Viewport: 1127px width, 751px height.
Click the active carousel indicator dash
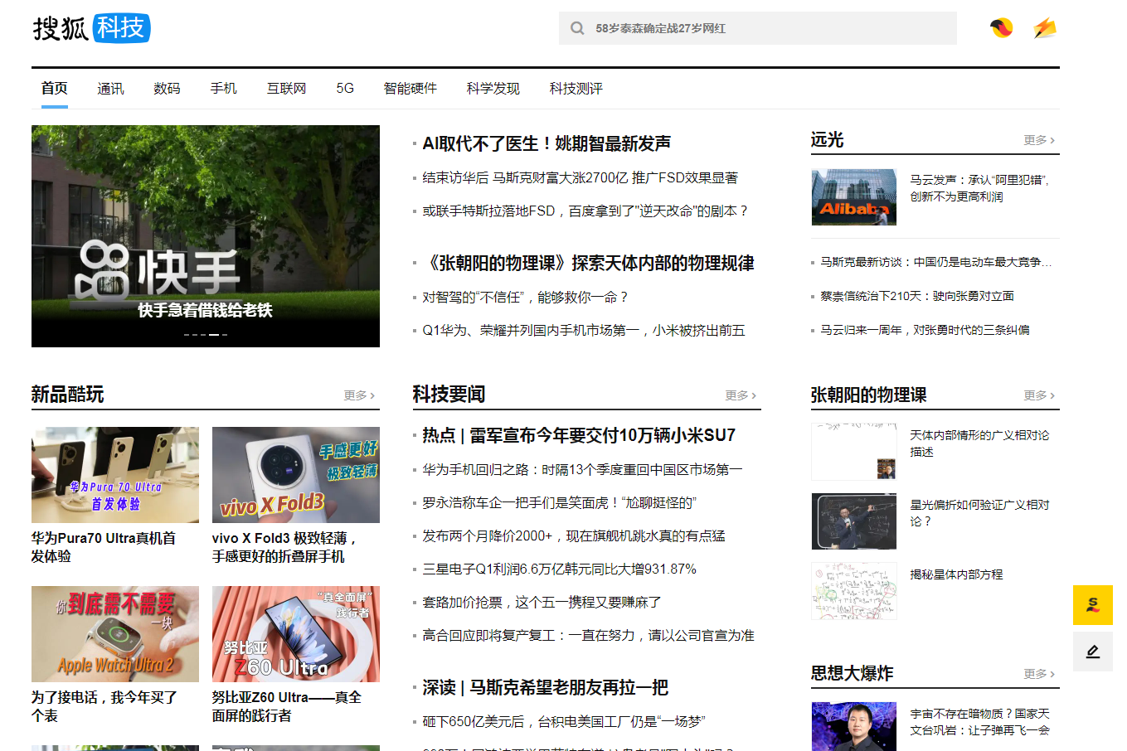(214, 335)
